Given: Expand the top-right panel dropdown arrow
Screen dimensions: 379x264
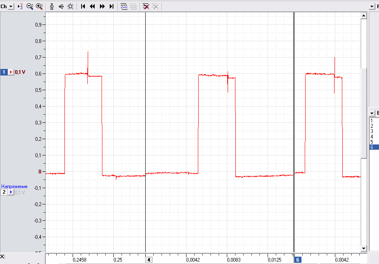Looking at the screenshot, I should [x=372, y=7].
